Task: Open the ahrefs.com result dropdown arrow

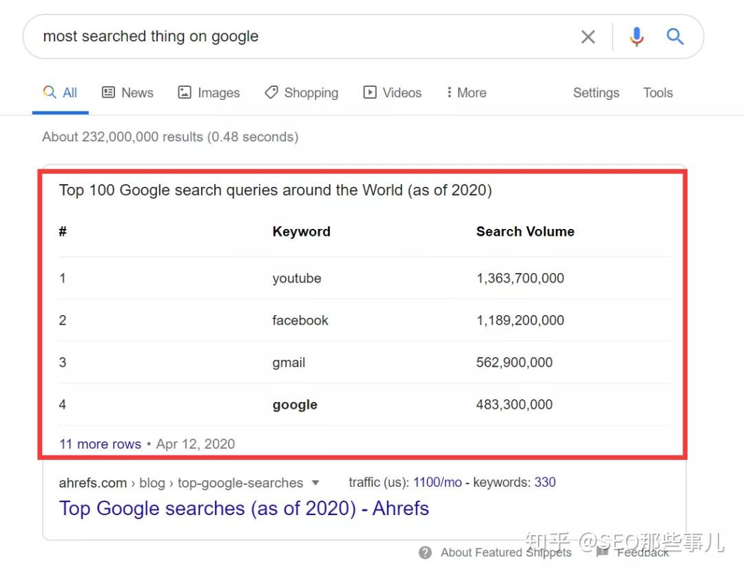Action: tap(315, 483)
